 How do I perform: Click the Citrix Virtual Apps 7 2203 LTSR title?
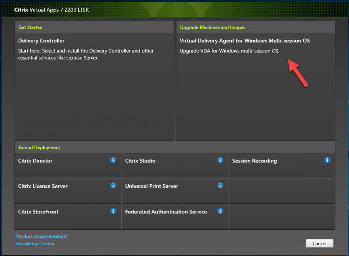click(x=52, y=10)
